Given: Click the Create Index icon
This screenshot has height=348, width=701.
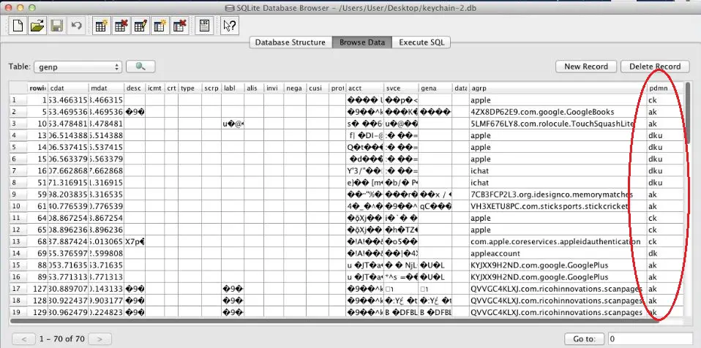Looking at the screenshot, I should click(159, 26).
